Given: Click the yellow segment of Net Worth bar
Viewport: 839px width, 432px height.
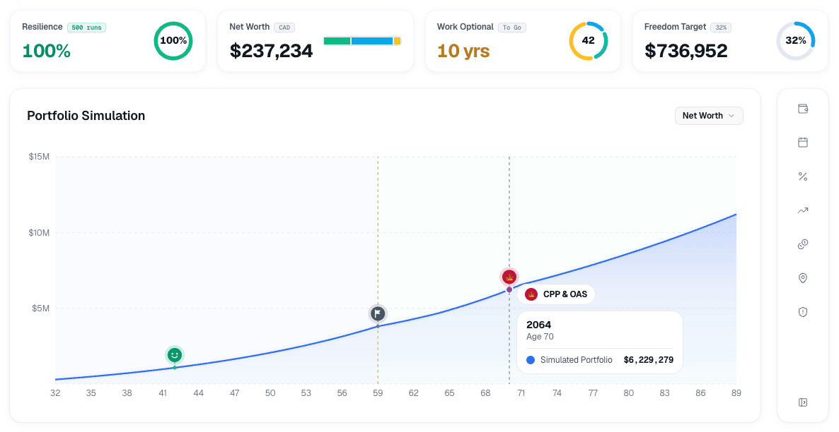Looking at the screenshot, I should point(397,40).
